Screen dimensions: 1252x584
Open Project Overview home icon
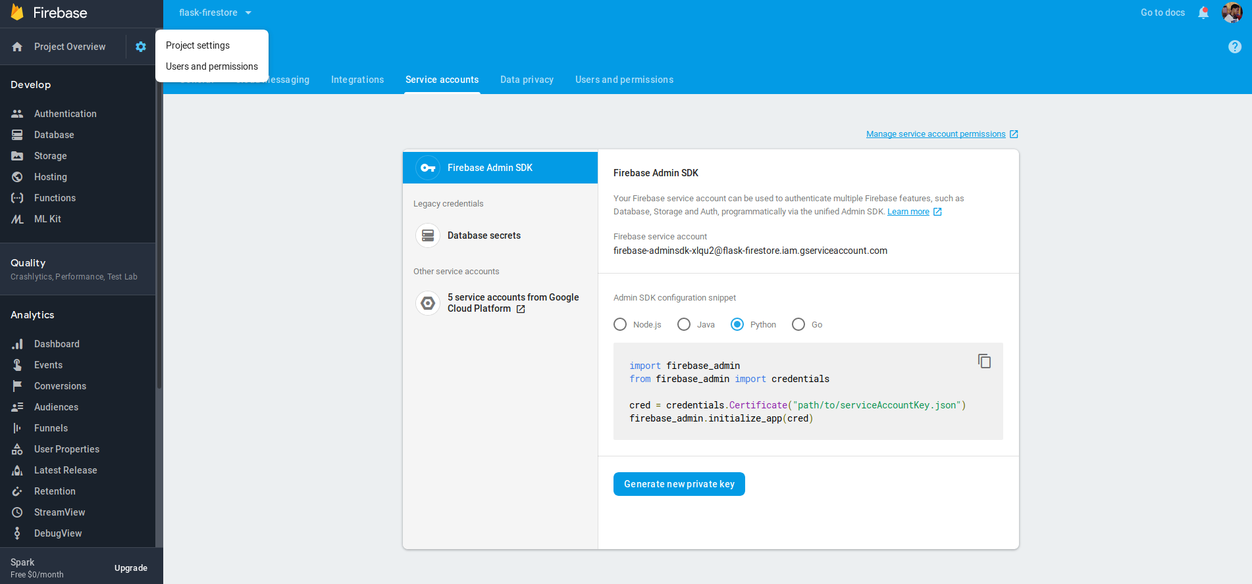17,47
